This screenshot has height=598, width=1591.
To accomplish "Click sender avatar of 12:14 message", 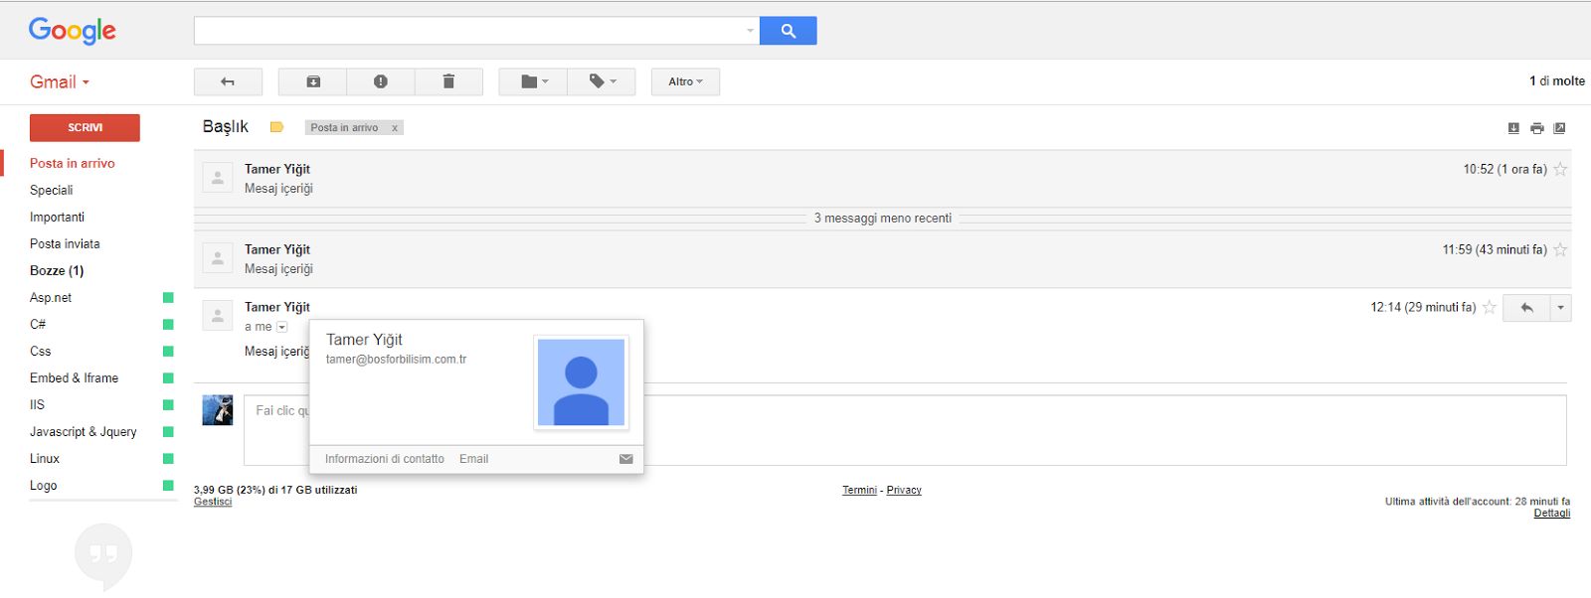I will point(218,316).
